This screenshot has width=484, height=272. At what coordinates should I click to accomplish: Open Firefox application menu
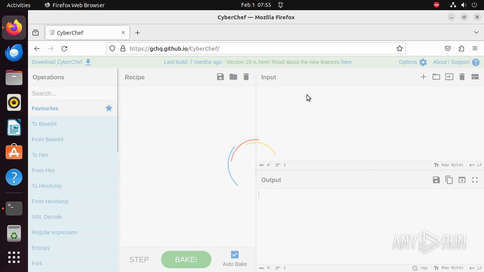[x=475, y=48]
